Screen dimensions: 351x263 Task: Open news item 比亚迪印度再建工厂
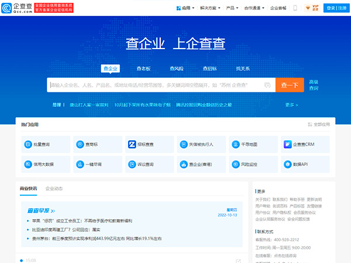(66, 230)
